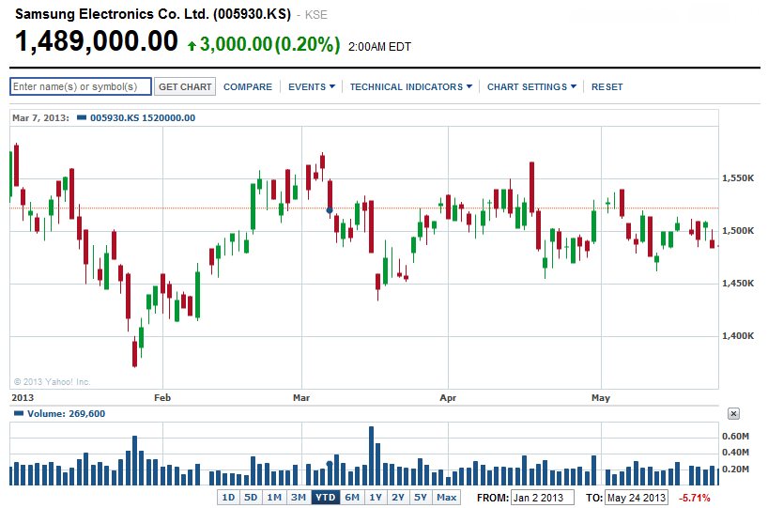The height and width of the screenshot is (508, 768).
Task: Click the 0.40M volume axis label
Action: pos(736,453)
